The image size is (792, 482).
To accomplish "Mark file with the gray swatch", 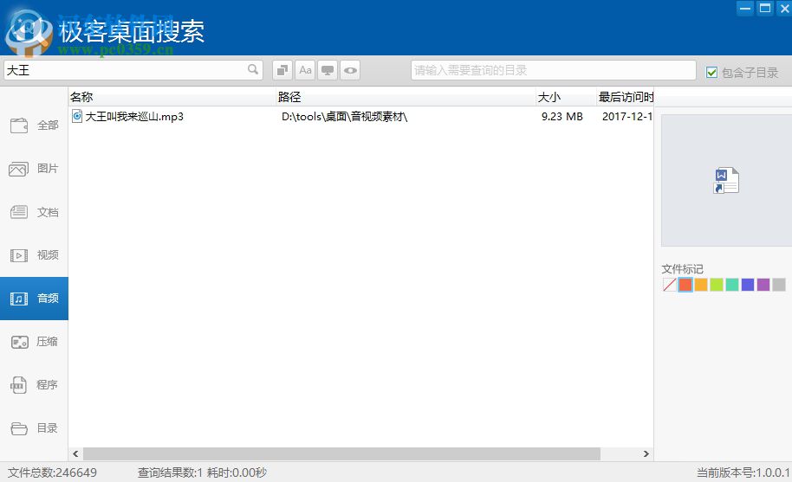I will (x=779, y=285).
